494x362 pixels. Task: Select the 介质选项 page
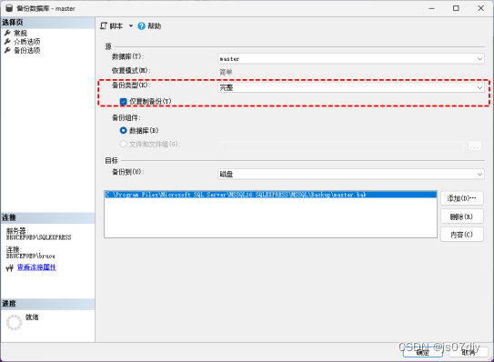point(27,42)
